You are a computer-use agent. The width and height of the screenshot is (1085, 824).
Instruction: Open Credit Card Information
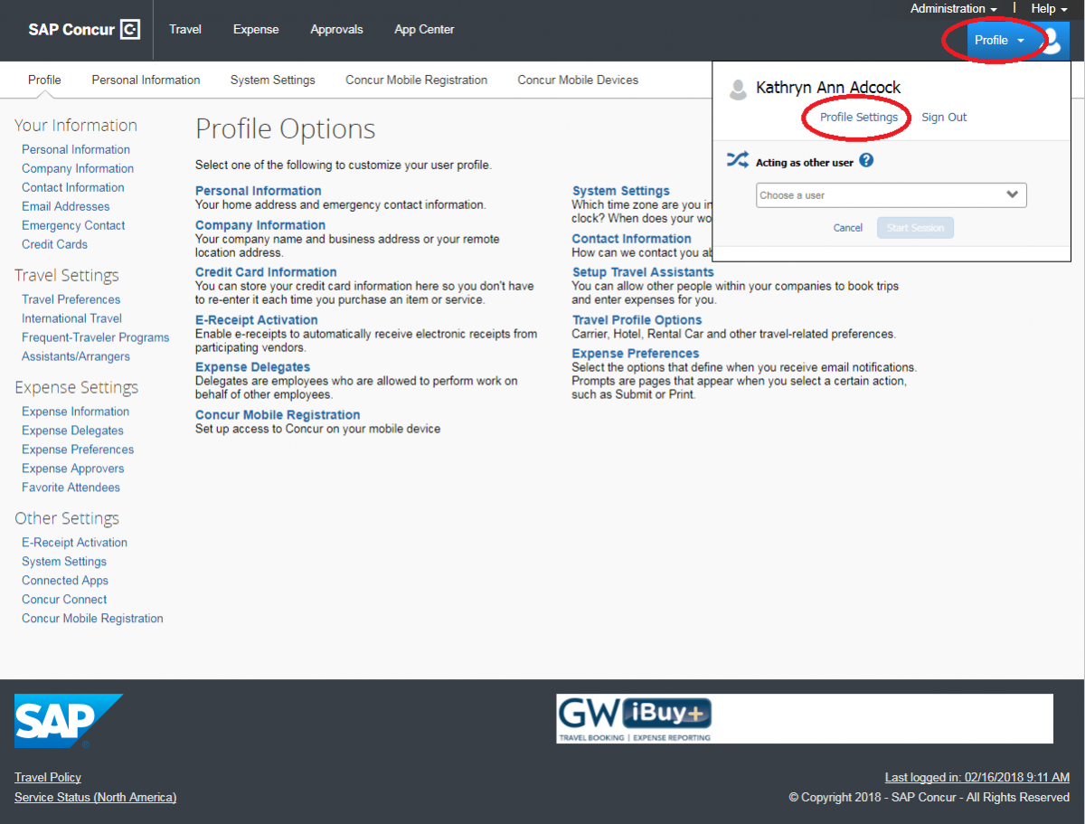point(265,271)
